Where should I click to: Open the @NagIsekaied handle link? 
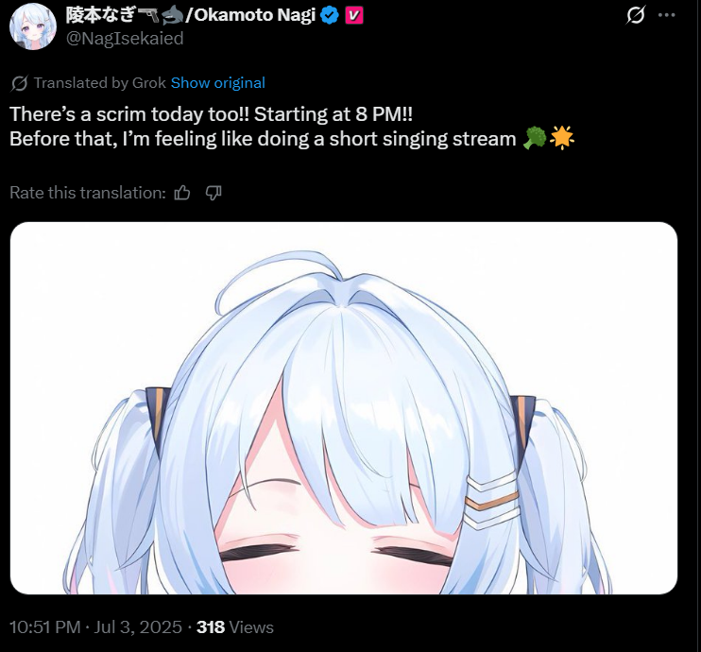point(125,39)
